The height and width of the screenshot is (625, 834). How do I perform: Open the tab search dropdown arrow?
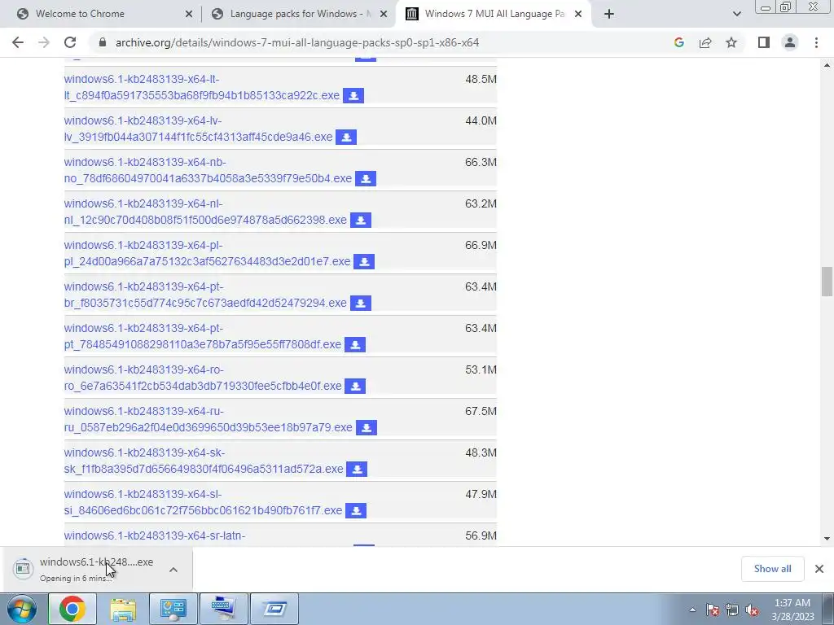click(736, 14)
